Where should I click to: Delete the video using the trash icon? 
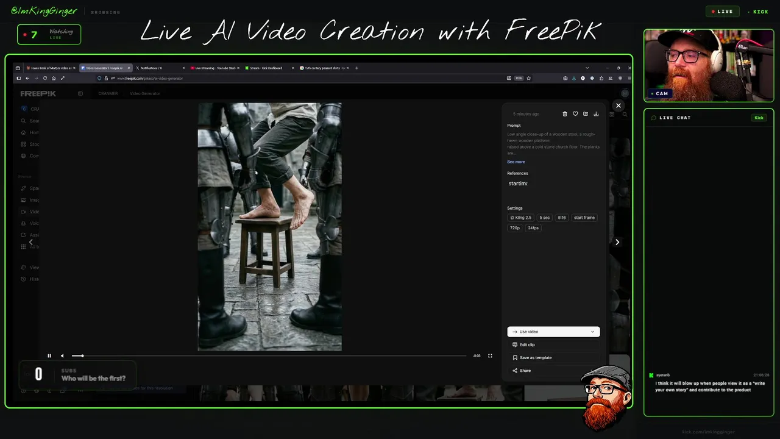point(565,114)
